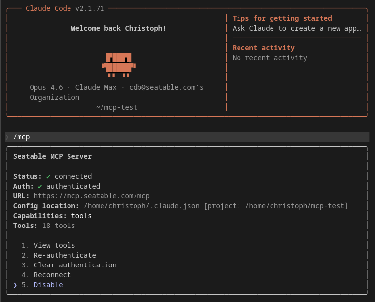The image size is (375, 302).
Task: Select the View tools option
Action: 54,245
